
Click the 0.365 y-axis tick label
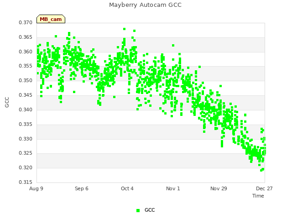[26, 37]
